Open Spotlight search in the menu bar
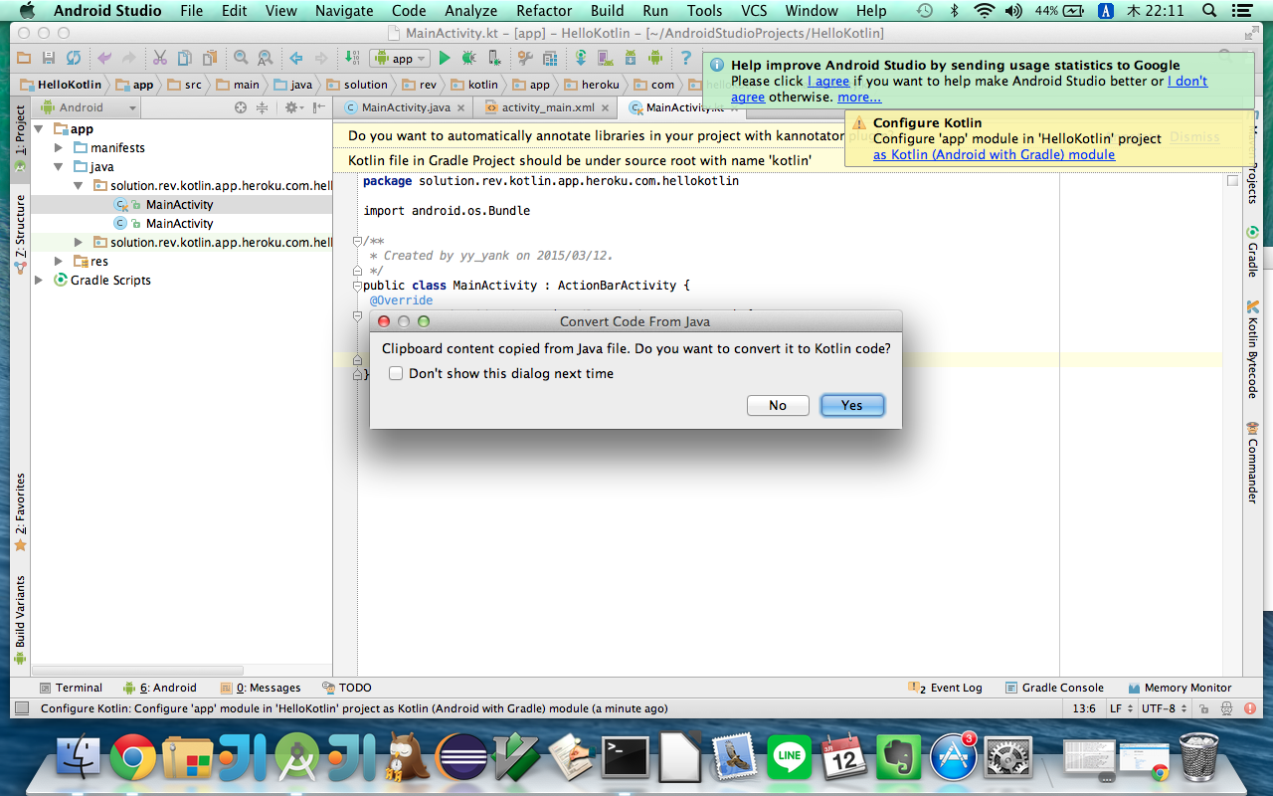This screenshot has width=1273, height=796. (x=1209, y=11)
